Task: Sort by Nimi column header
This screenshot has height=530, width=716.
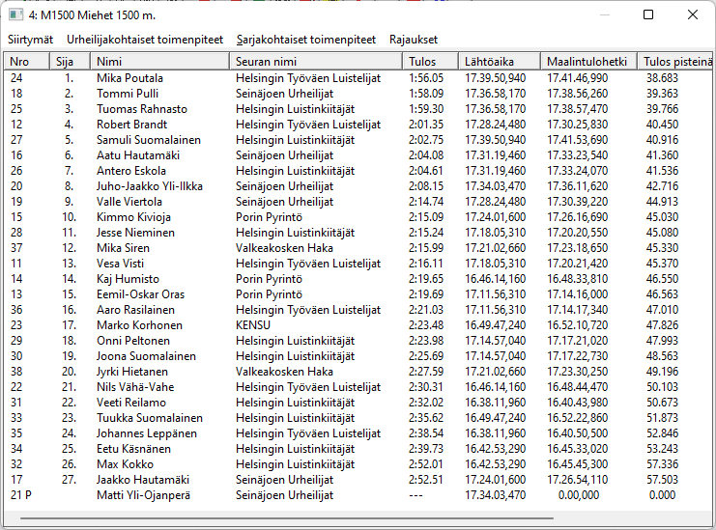Action: point(159,62)
